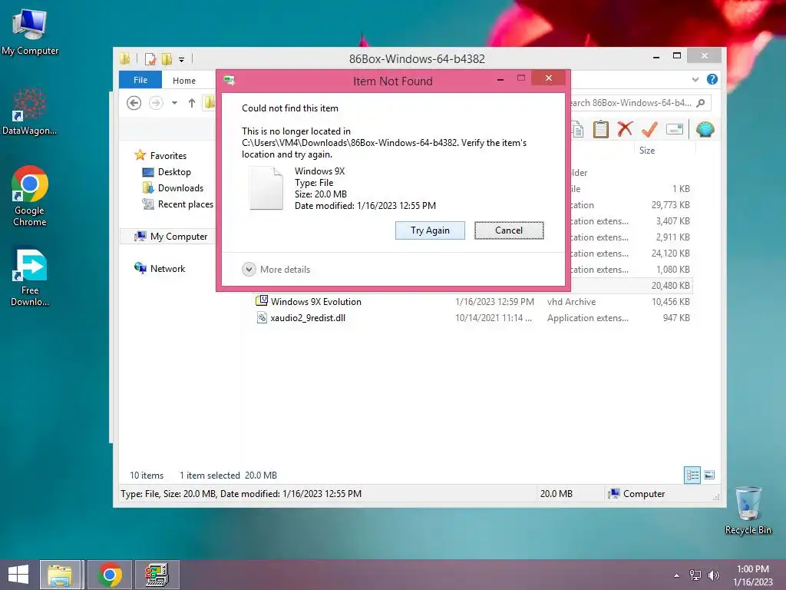Screen dimensions: 786x590
Task: Click the vhd Archive type cell
Action: click(x=571, y=301)
